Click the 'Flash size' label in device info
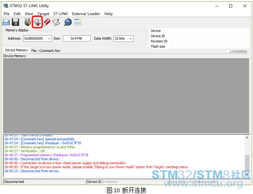This screenshot has height=194, width=253. [x=158, y=46]
